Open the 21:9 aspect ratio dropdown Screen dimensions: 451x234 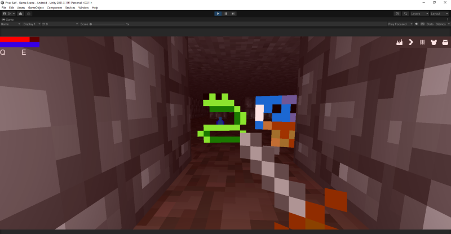coord(60,24)
